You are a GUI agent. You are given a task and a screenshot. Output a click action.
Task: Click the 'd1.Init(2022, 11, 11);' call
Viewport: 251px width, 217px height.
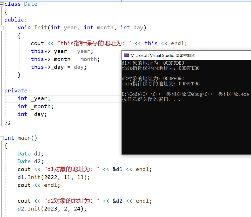pos(54,177)
